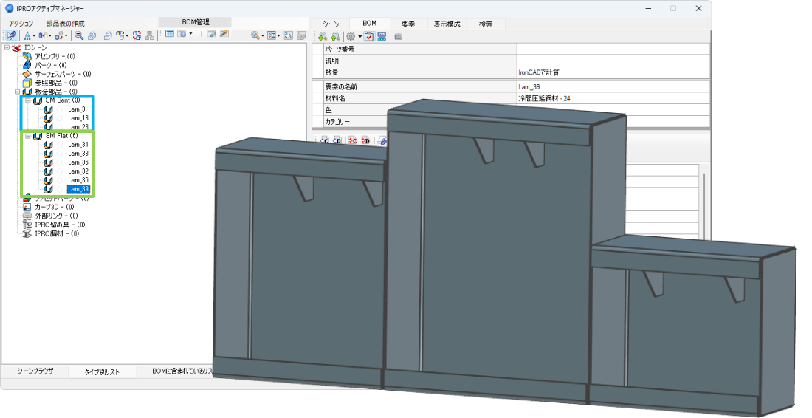Select the IPRO留め具 tree item
This screenshot has height=418, width=812.
coord(60,225)
